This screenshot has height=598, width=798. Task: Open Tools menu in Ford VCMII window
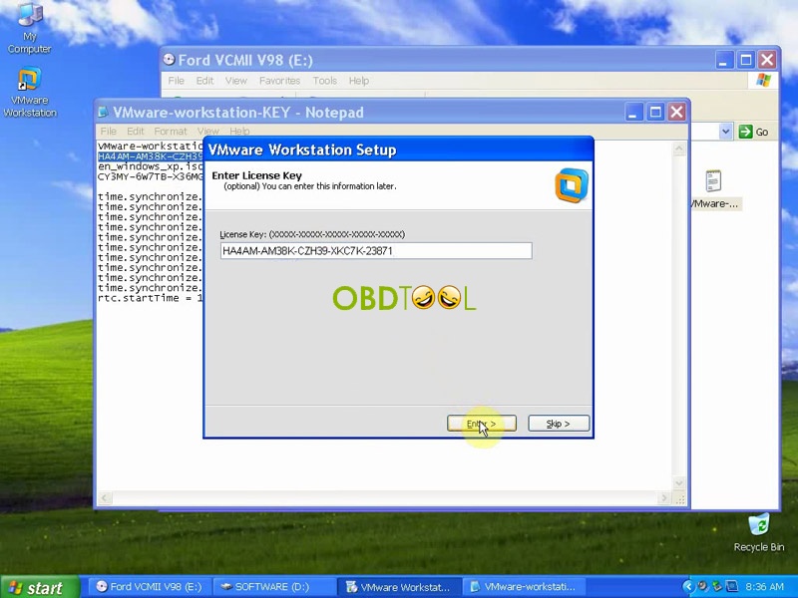point(325,81)
